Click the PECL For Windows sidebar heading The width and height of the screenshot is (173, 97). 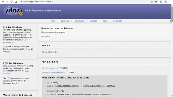[13, 63]
